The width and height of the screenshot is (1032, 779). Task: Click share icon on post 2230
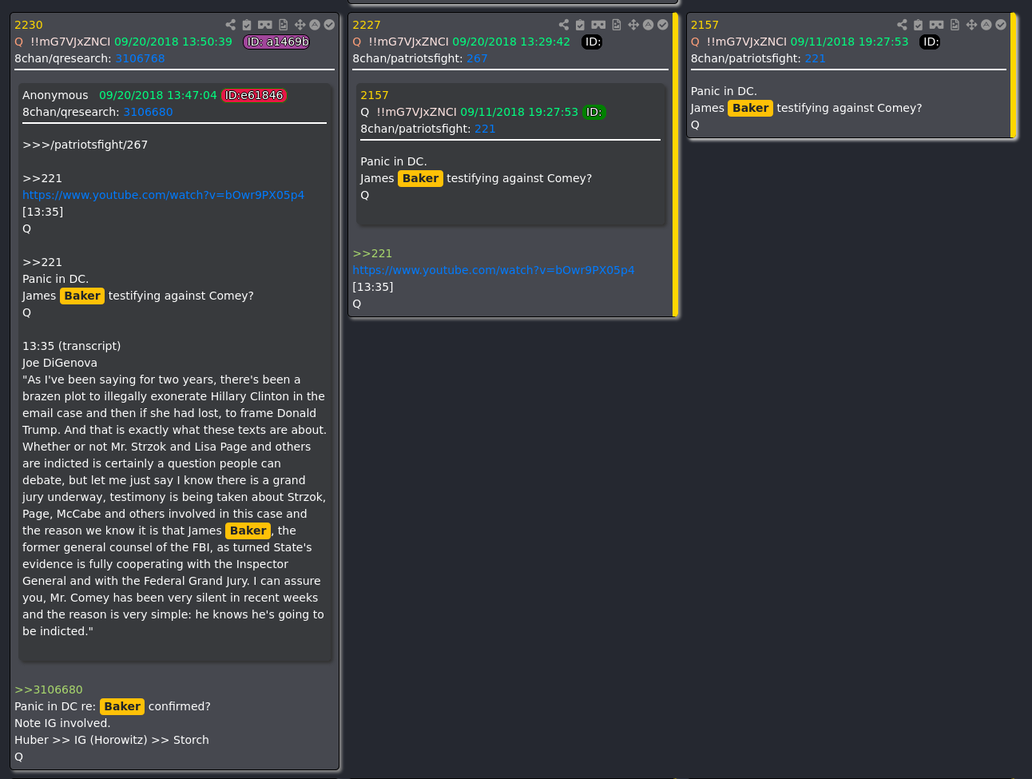coord(230,25)
